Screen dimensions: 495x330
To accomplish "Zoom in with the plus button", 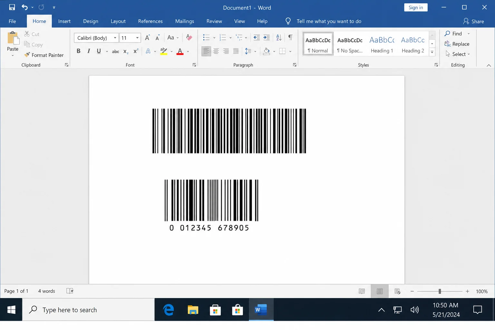I will coord(467,291).
